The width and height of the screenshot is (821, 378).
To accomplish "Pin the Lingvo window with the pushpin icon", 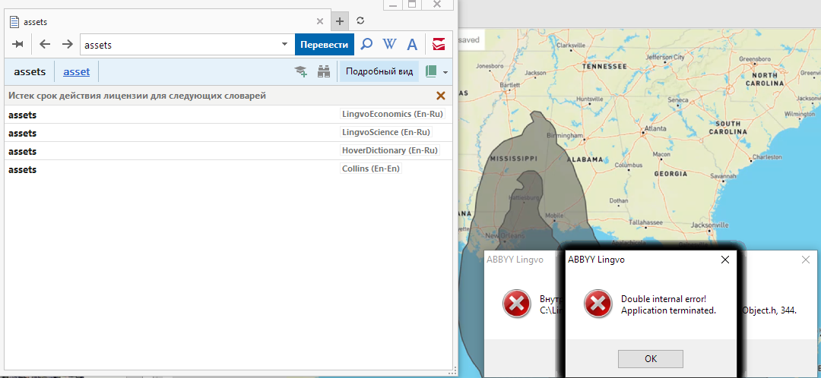I will (x=17, y=45).
